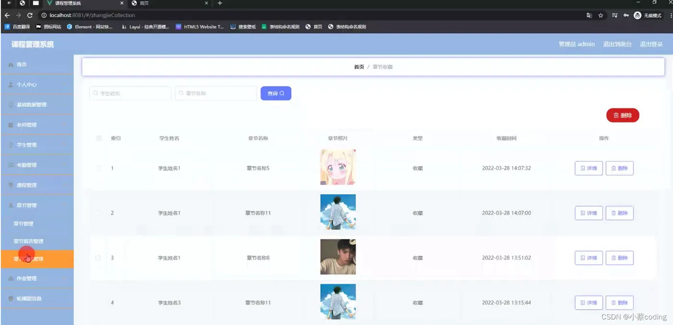
Task: Click the localhost address bar
Action: click(x=308, y=15)
